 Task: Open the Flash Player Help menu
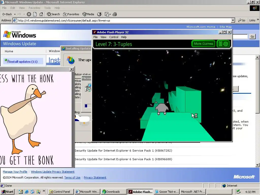pyautogui.click(x=124, y=37)
